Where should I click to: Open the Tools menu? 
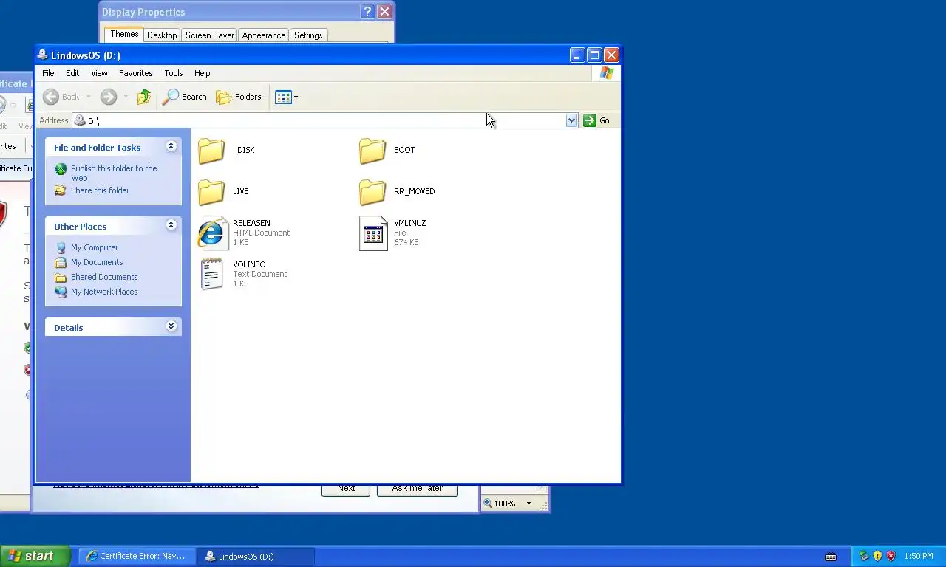coord(174,73)
